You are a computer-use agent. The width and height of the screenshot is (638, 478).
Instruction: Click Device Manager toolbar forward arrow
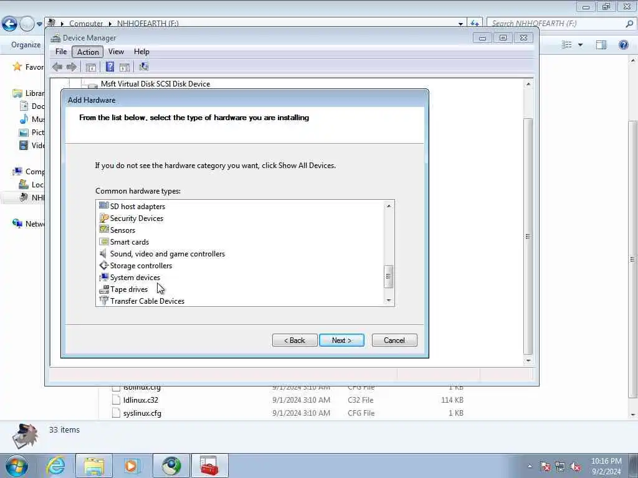[72, 67]
